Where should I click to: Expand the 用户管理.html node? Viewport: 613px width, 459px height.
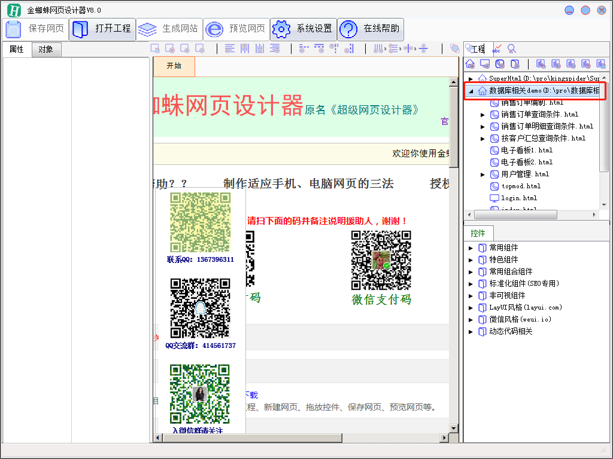[483, 175]
